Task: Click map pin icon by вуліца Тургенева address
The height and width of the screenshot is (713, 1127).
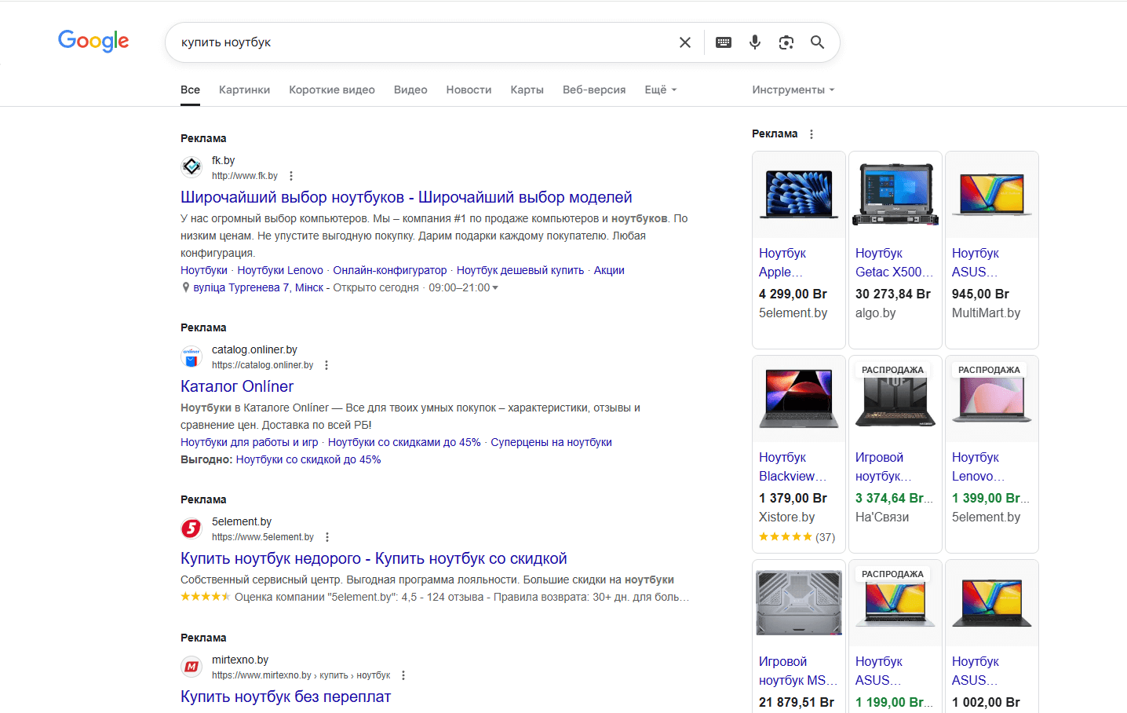Action: click(186, 287)
